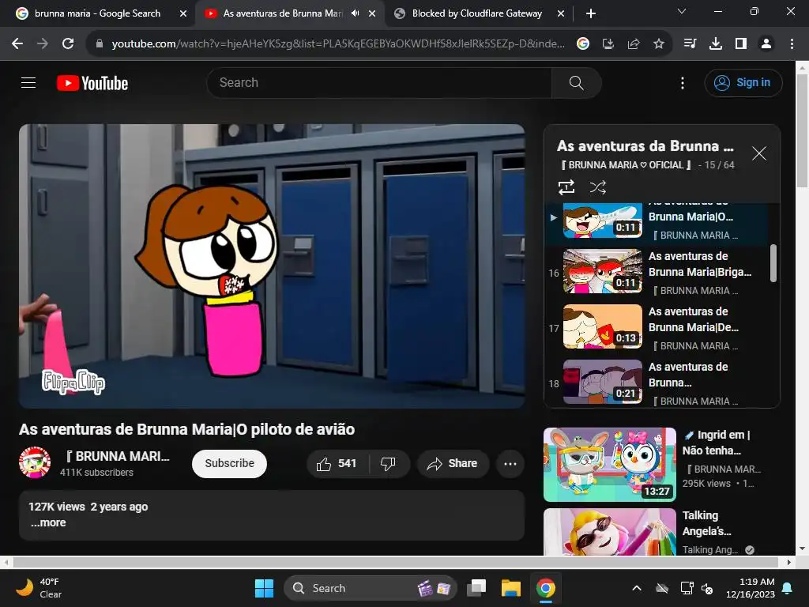Open Task View on taskbar

click(x=476, y=588)
